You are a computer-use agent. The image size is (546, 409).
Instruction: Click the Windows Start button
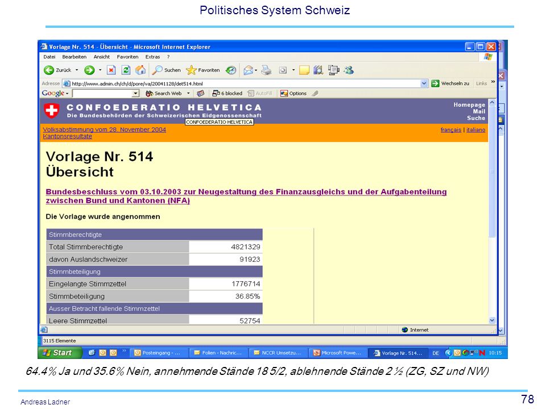60,353
